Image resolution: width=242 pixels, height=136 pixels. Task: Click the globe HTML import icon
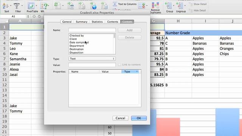click(93, 6)
